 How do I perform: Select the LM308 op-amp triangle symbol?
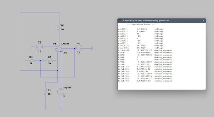(x=59, y=49)
